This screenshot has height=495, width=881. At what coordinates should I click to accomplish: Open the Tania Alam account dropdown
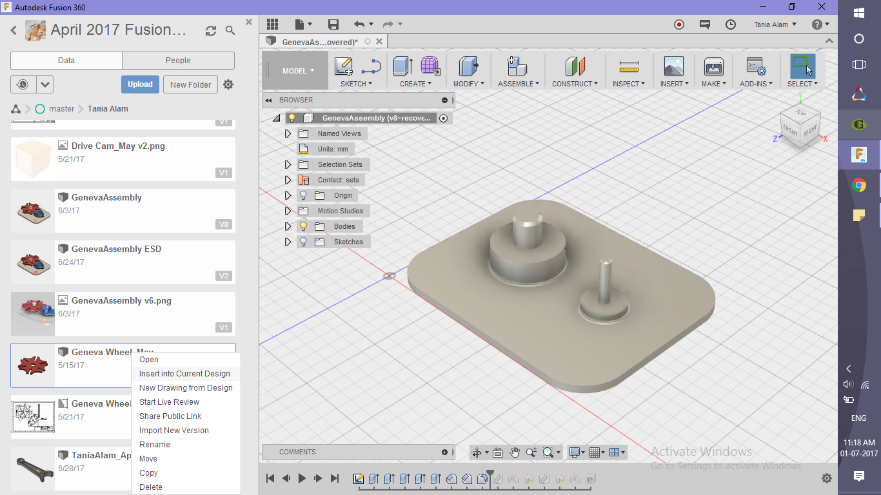point(775,24)
